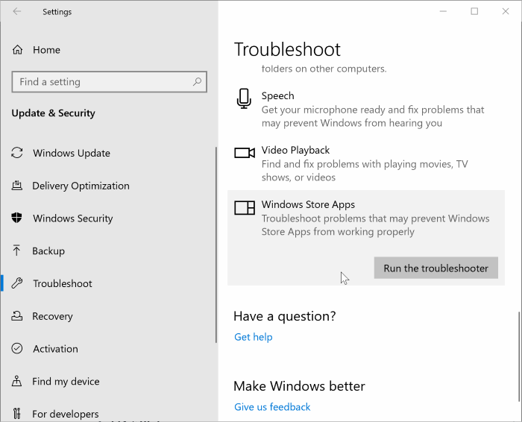The height and width of the screenshot is (422, 522).
Task: Click the Troubleshoot page heading
Action: coord(287,50)
